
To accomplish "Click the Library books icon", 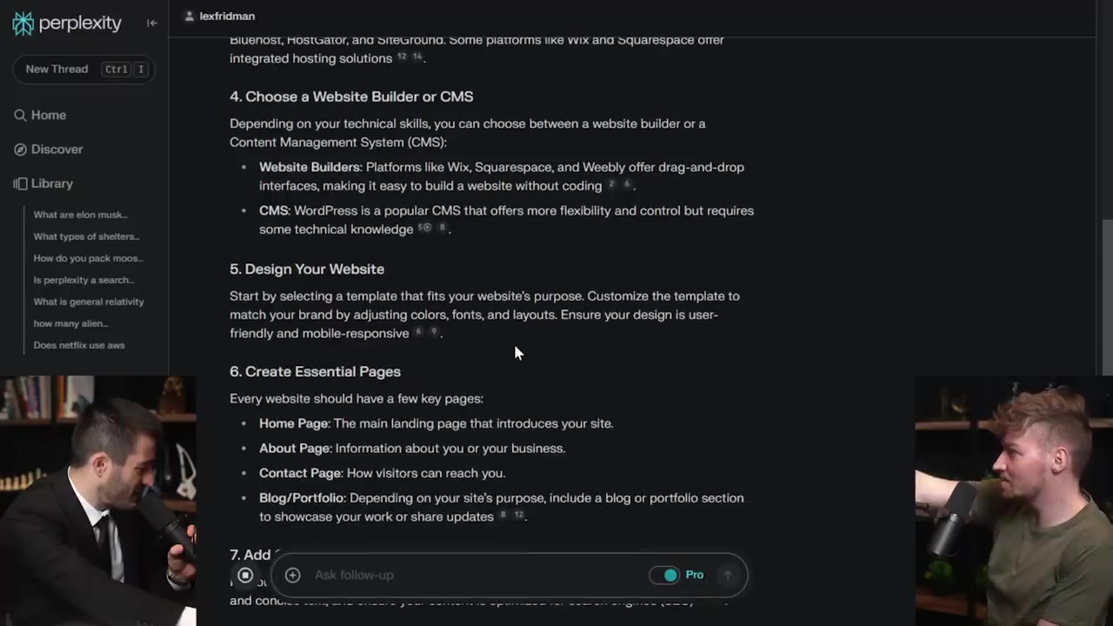I will tap(20, 183).
